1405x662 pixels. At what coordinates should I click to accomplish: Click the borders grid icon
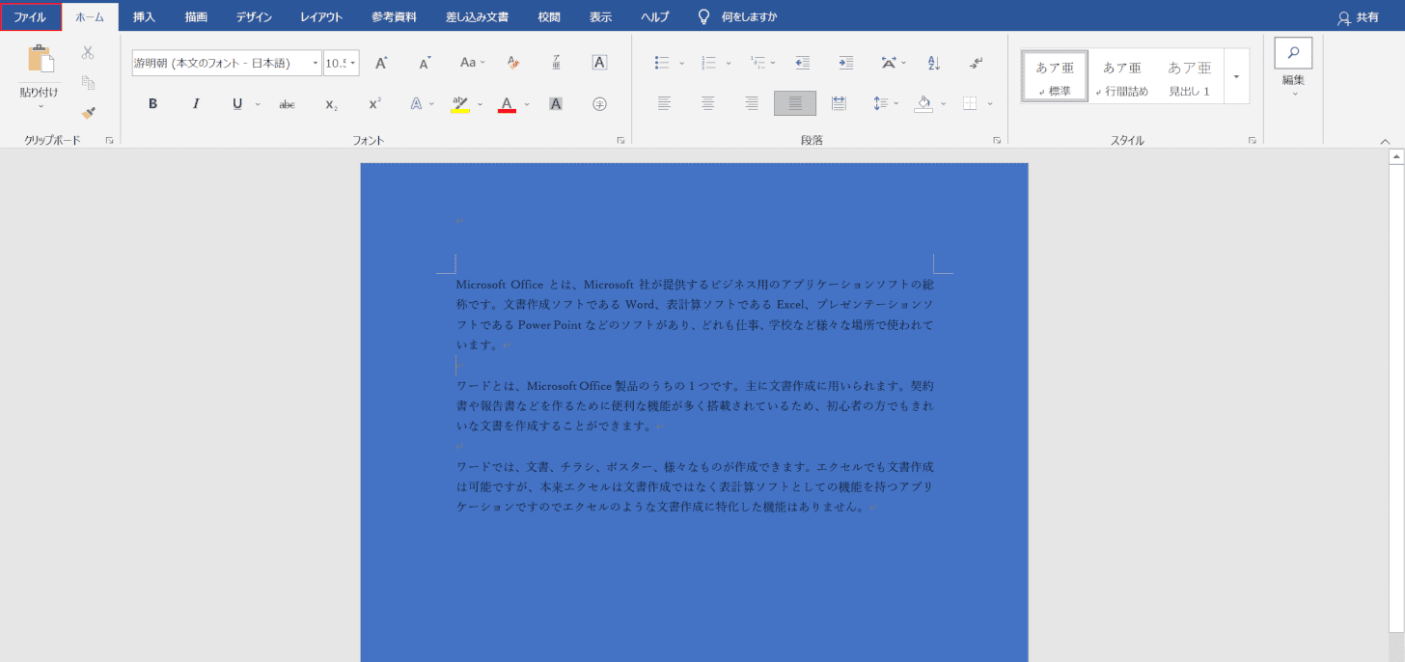[969, 103]
